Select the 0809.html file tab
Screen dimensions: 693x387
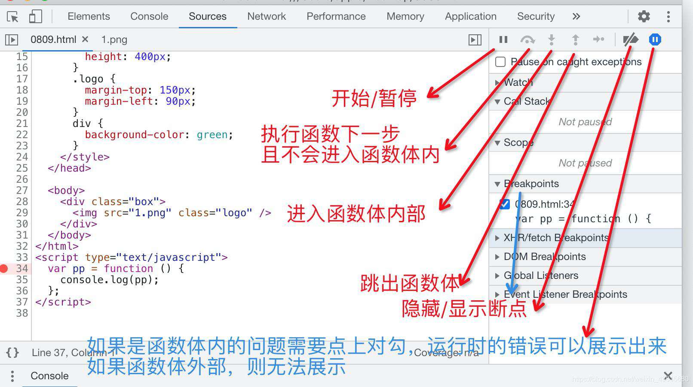[53, 39]
